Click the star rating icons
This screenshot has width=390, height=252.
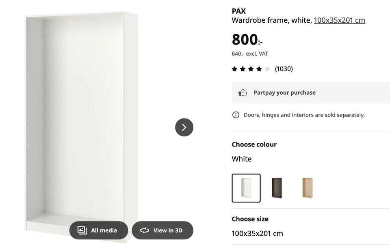[251, 69]
